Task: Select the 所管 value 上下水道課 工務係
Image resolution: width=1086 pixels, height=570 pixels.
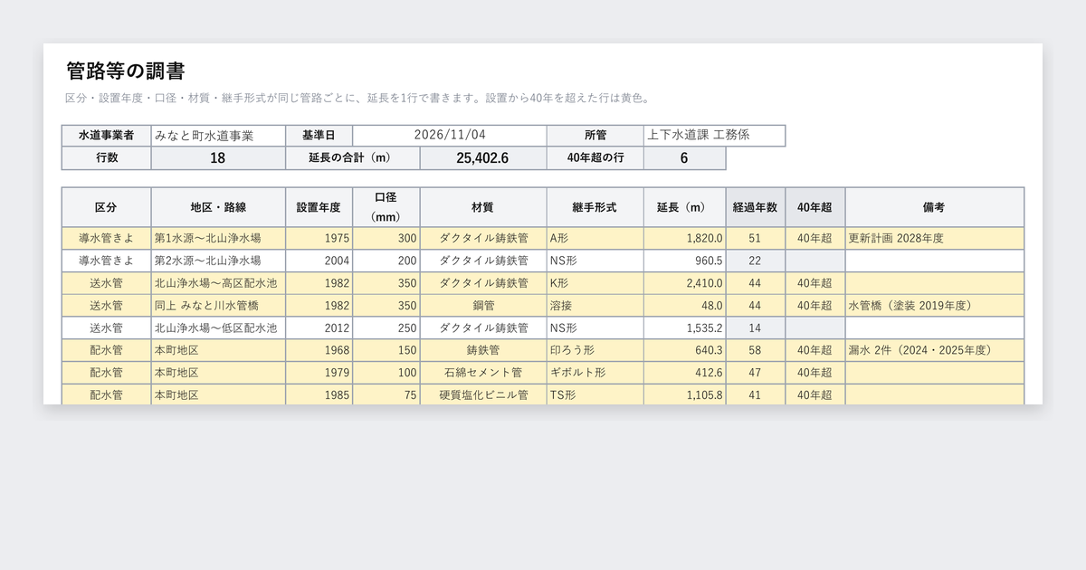Action: point(715,136)
